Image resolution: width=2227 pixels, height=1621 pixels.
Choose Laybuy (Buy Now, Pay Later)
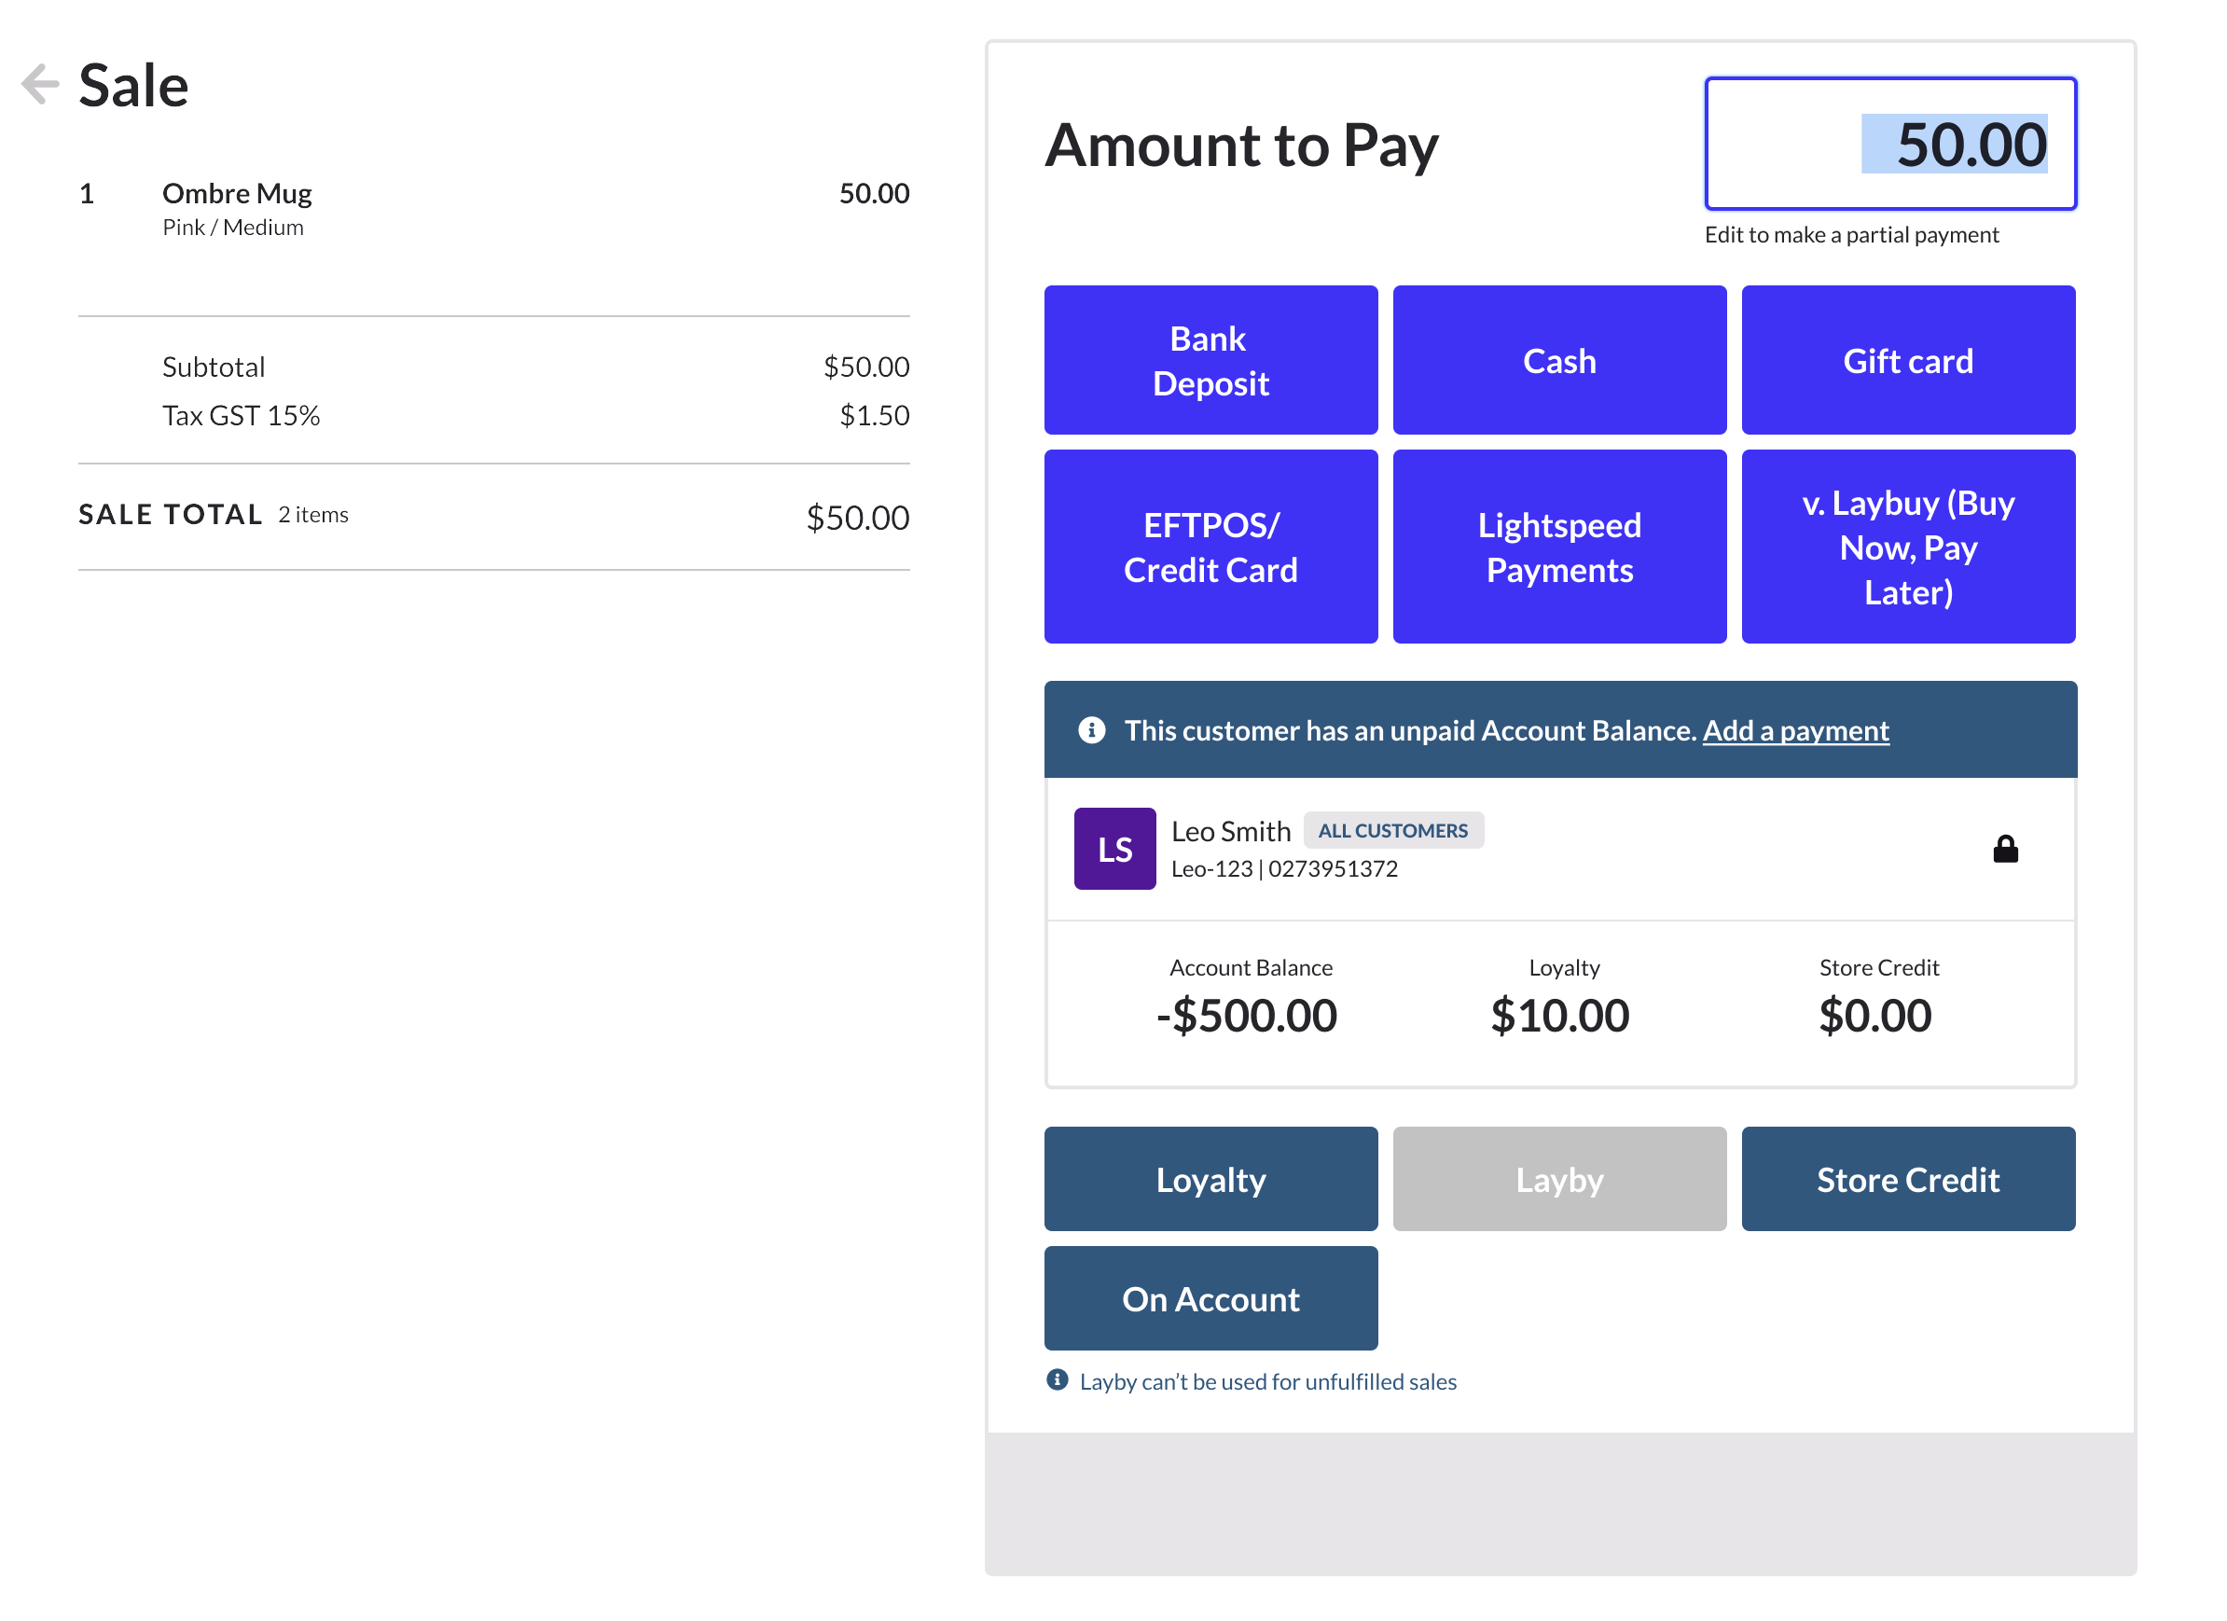[x=1907, y=546]
